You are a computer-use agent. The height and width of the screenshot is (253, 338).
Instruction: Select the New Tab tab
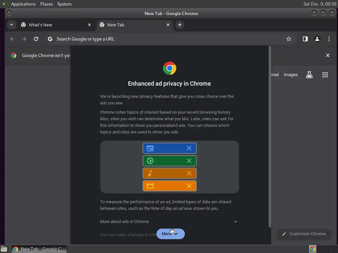point(135,25)
